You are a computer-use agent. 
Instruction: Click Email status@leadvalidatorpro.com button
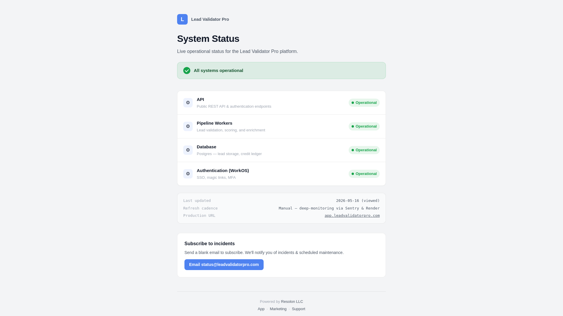[224, 265]
